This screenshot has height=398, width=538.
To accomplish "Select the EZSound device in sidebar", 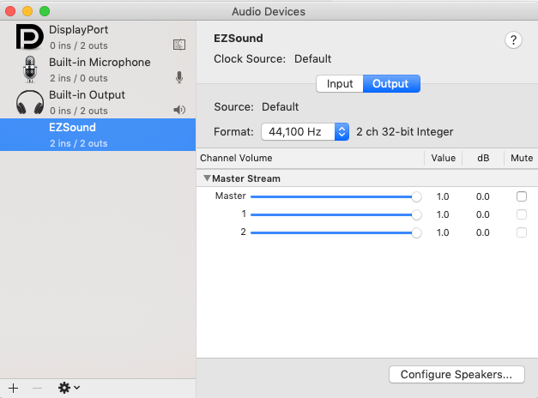I will (98, 135).
